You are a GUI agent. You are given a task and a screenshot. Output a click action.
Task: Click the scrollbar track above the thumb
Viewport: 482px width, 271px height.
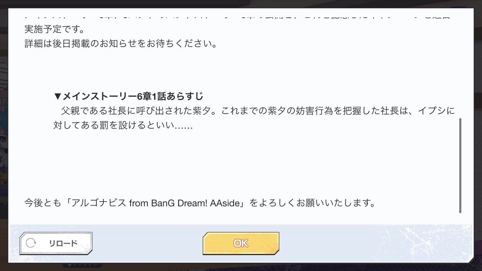click(460, 65)
